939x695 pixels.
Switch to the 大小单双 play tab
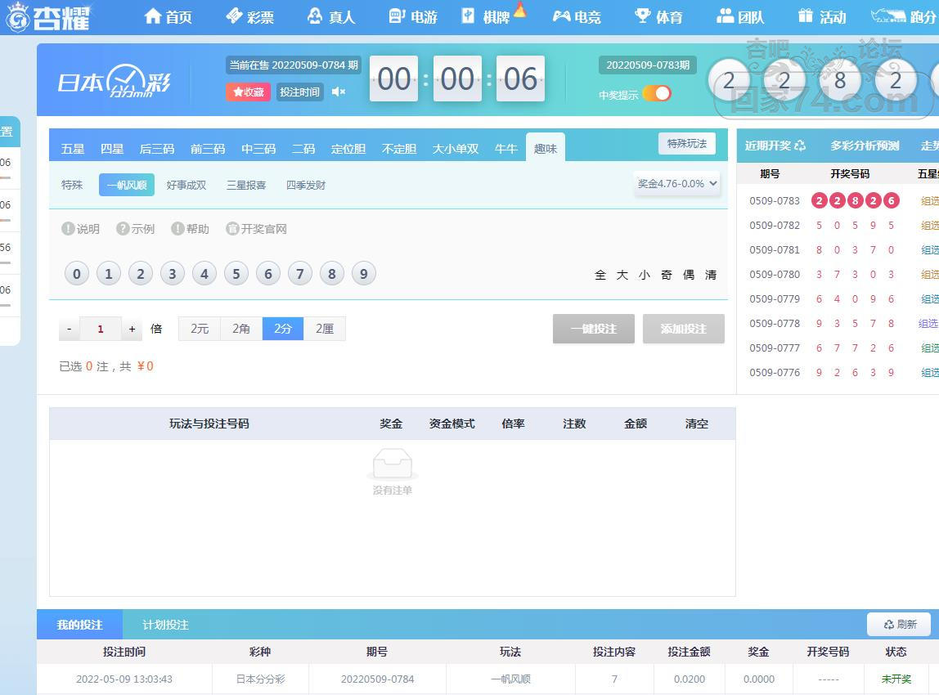456,149
